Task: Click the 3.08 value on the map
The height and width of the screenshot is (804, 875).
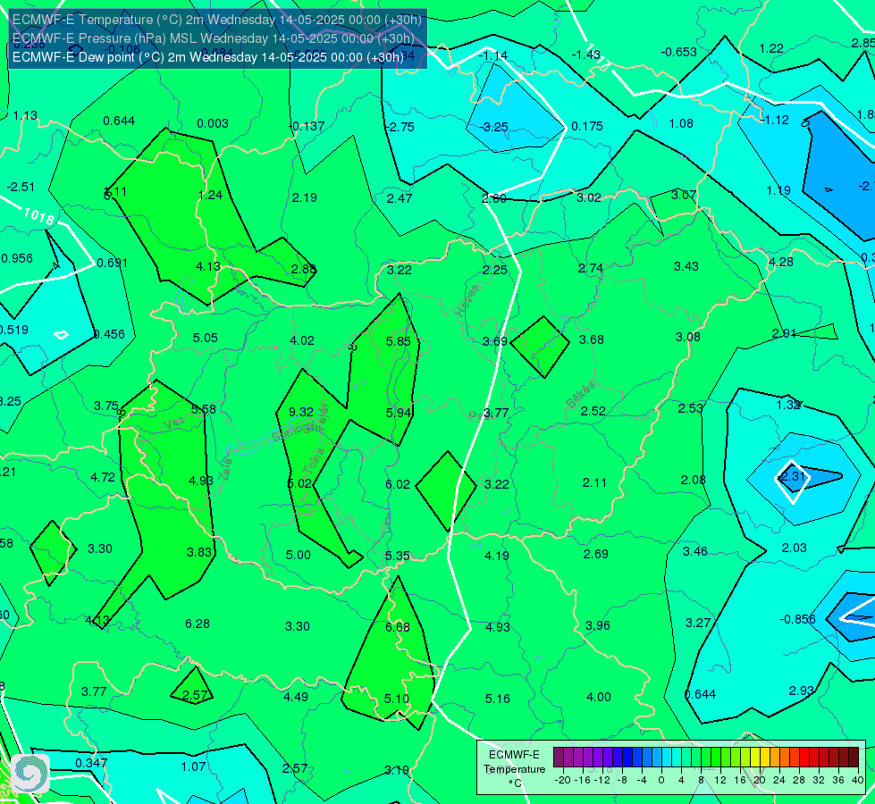Action: pyautogui.click(x=688, y=337)
